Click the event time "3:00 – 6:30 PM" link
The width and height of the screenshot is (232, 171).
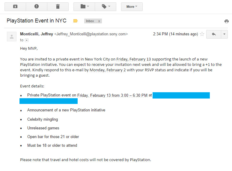pos(134,96)
